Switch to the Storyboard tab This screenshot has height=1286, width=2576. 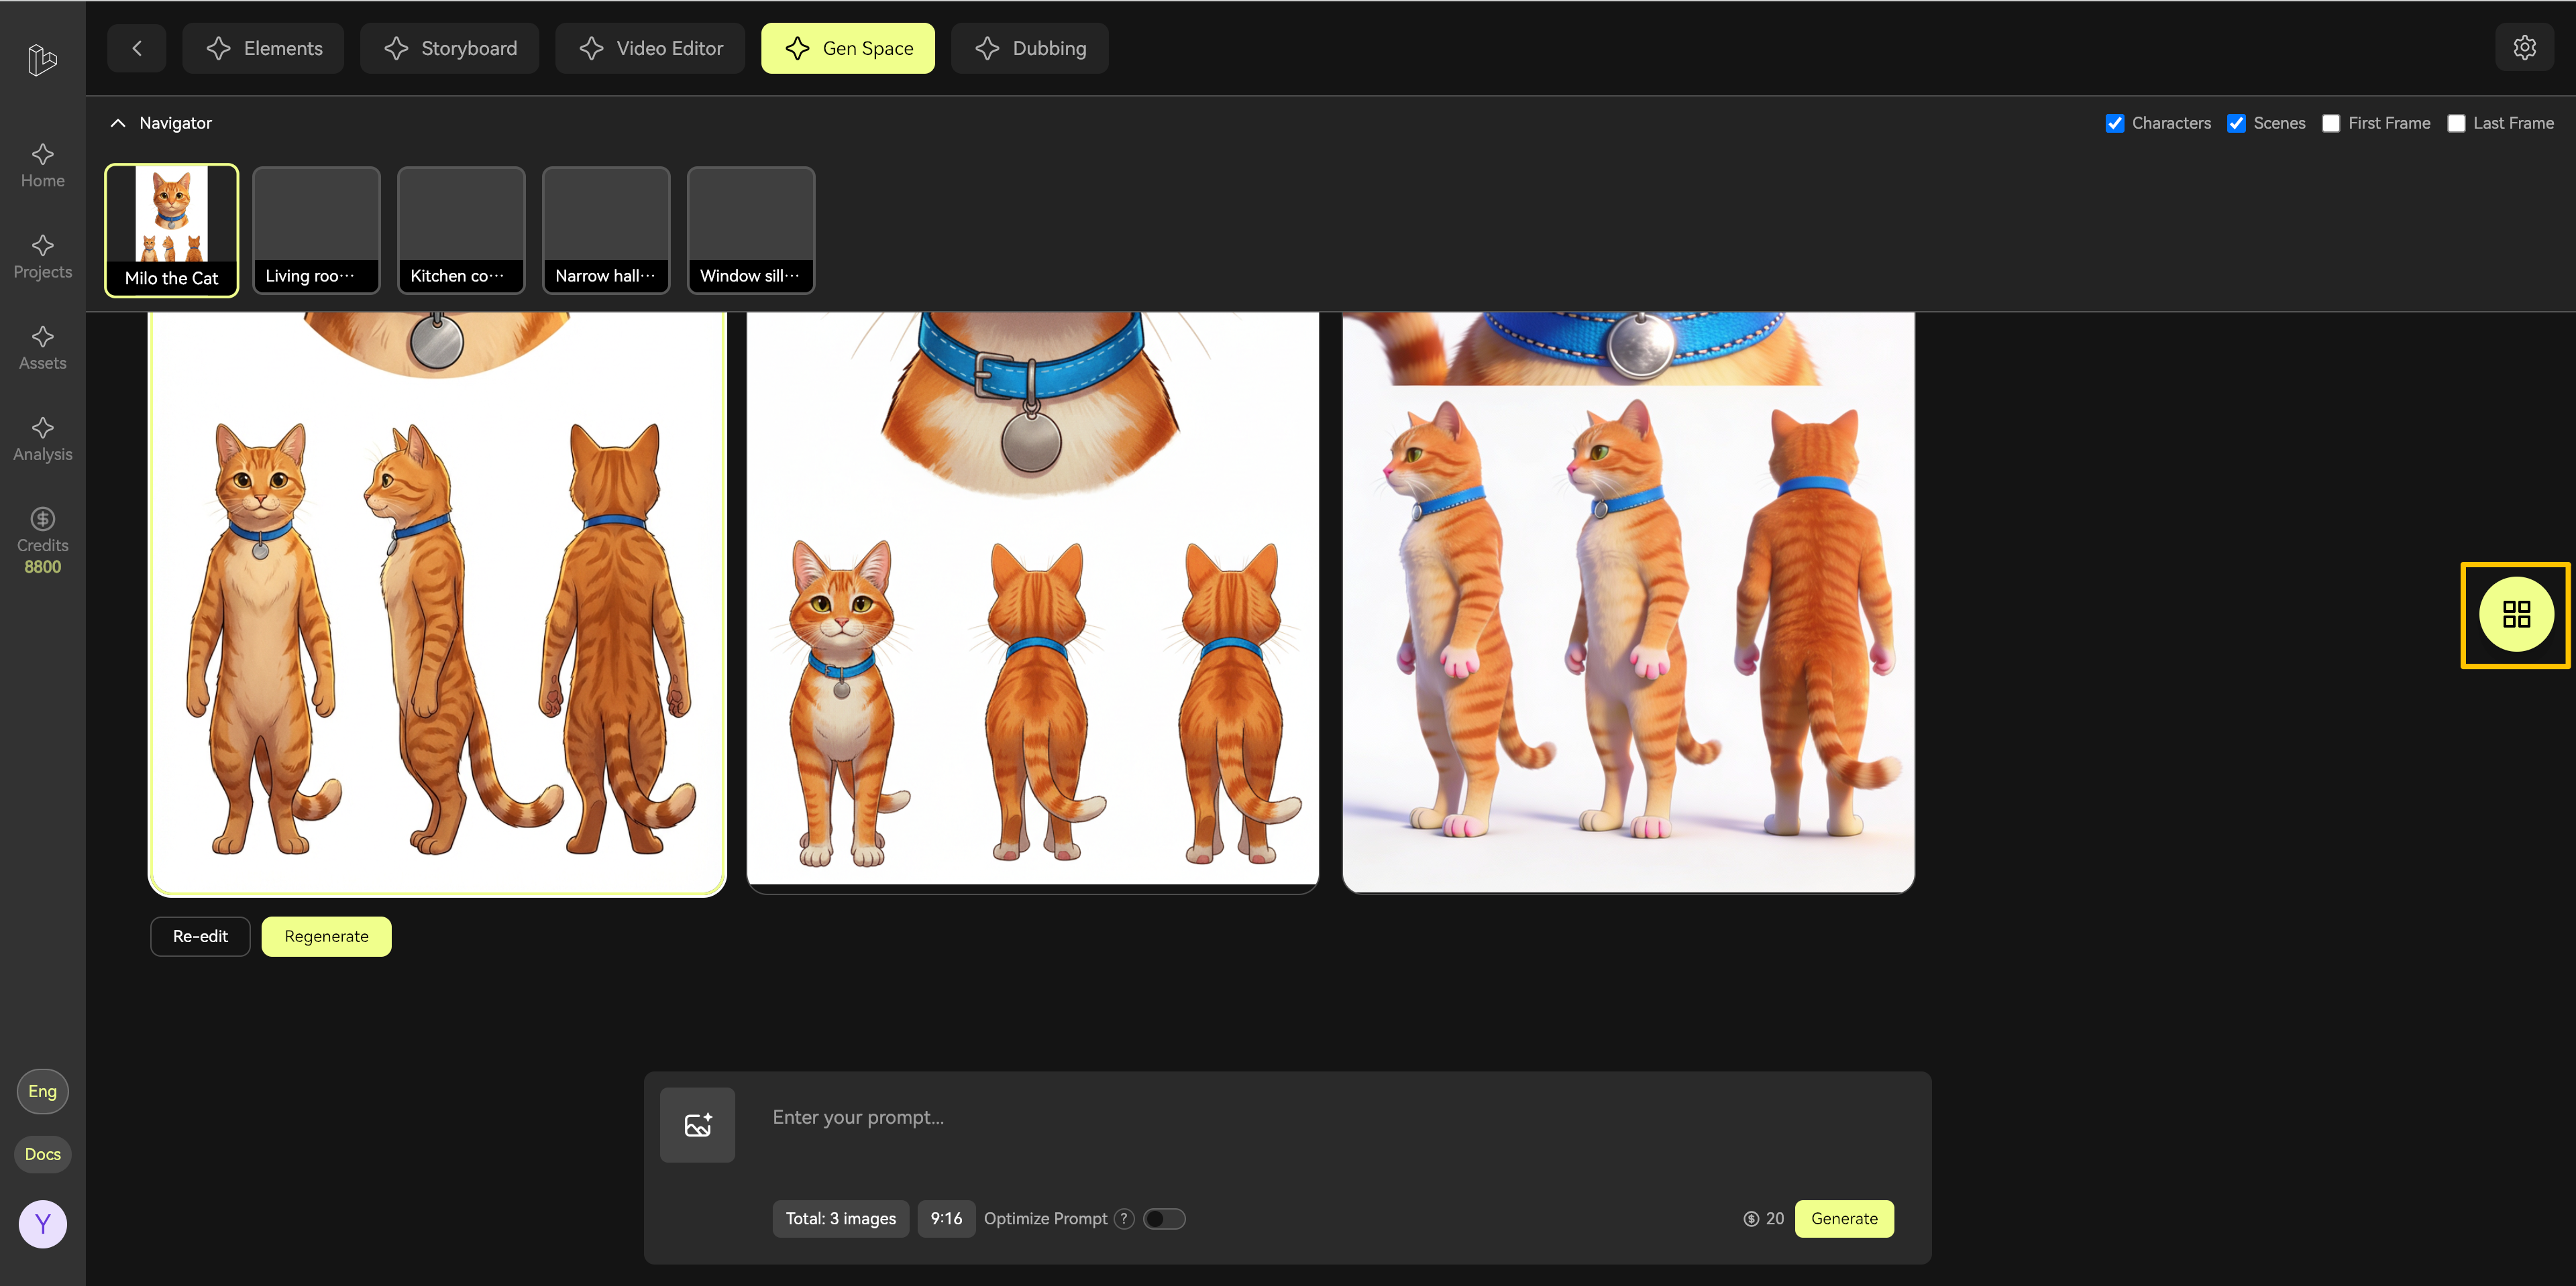point(449,47)
